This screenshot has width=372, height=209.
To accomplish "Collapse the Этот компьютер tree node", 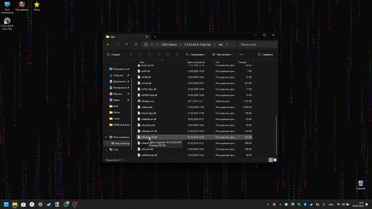I will 106,137.
